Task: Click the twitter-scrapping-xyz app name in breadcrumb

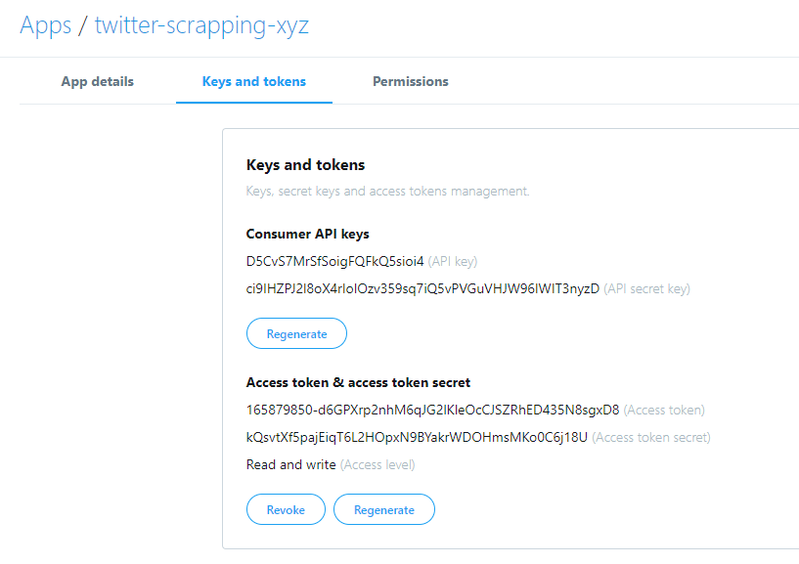Action: [201, 25]
